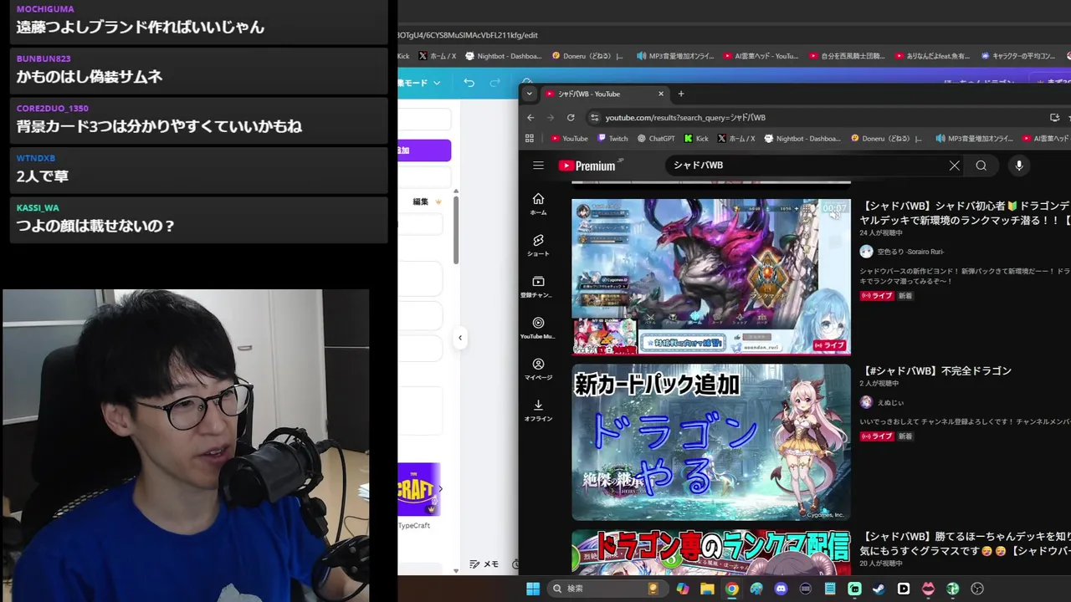Open TypeCraft app tile in Canva

(x=418, y=489)
